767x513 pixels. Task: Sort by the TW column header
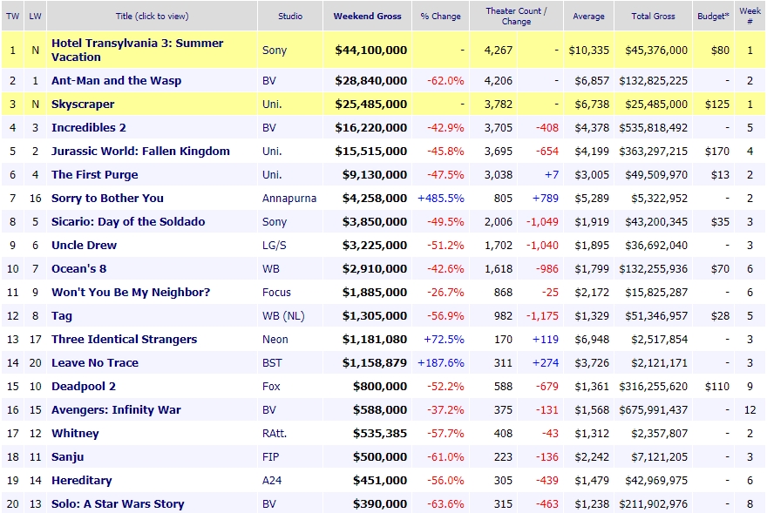[x=13, y=17]
